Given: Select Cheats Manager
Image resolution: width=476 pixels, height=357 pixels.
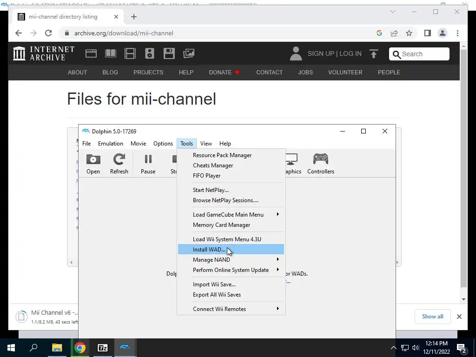Looking at the screenshot, I should 231,165.
